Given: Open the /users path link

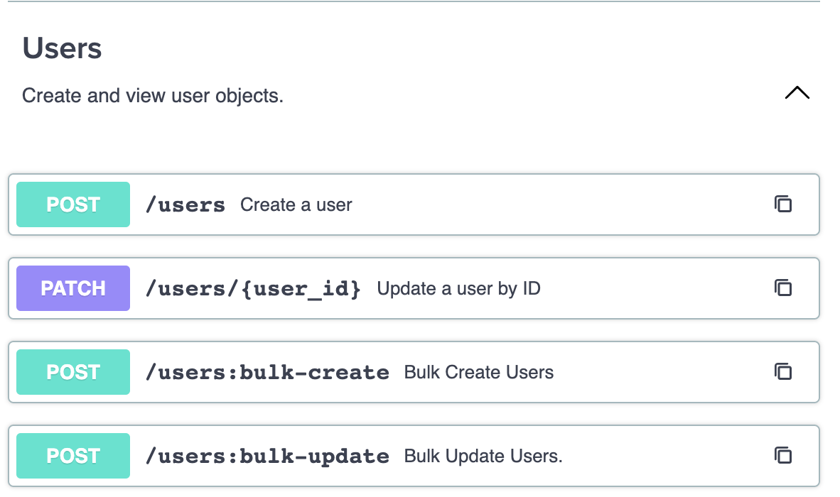Looking at the screenshot, I should coord(185,205).
